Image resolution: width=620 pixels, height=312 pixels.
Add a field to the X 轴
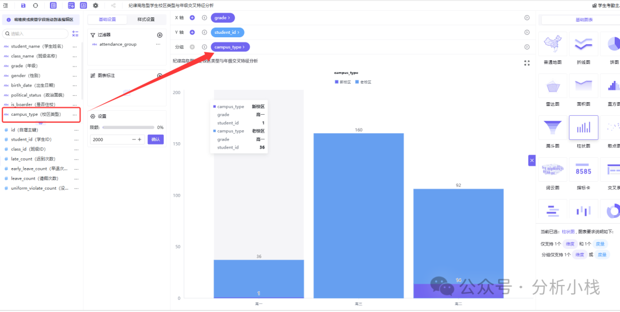192,18
